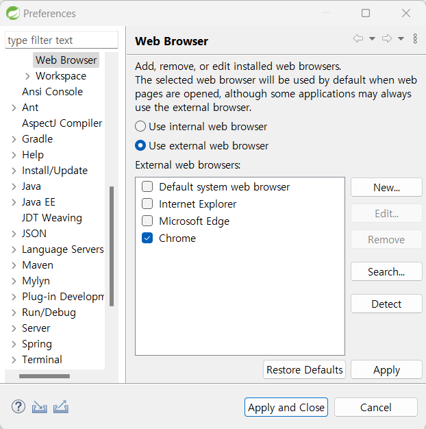Image resolution: width=426 pixels, height=429 pixels.
Task: Select the Maven preferences page
Action: point(38,265)
